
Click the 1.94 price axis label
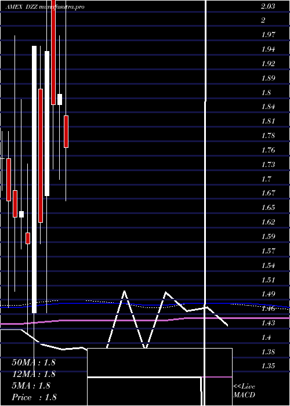(x=268, y=49)
